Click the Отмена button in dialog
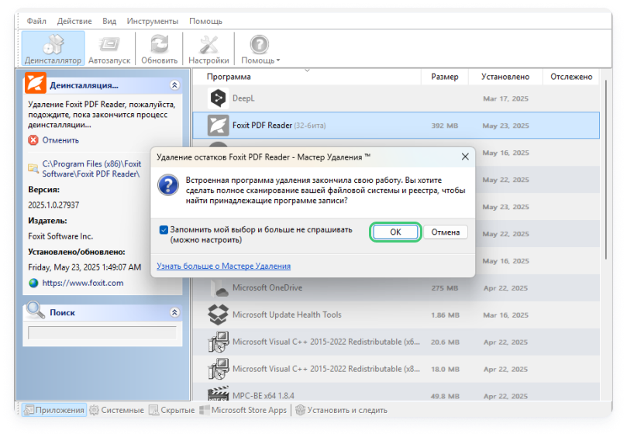Image resolution: width=627 pixels, height=437 pixels. tap(445, 232)
